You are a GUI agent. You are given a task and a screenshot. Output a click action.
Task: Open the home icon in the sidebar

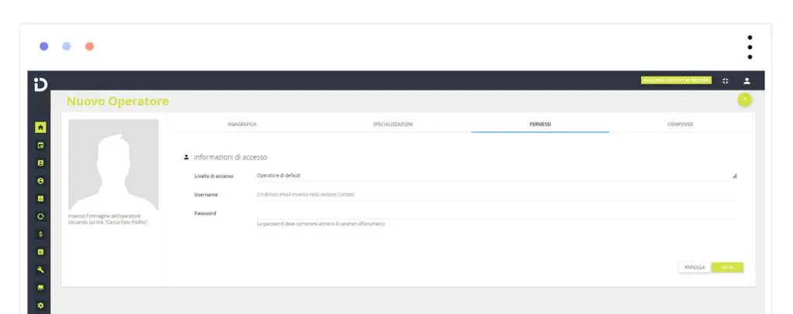tap(40, 128)
